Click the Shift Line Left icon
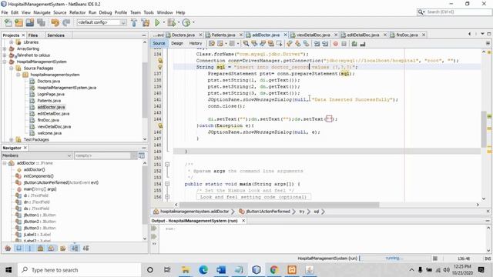 (x=317, y=44)
